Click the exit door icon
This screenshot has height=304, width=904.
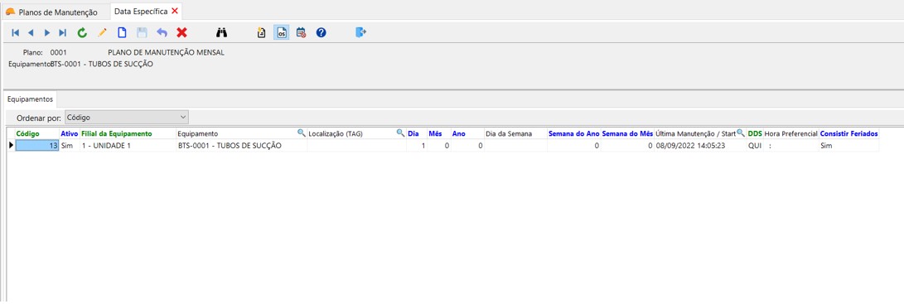click(361, 32)
